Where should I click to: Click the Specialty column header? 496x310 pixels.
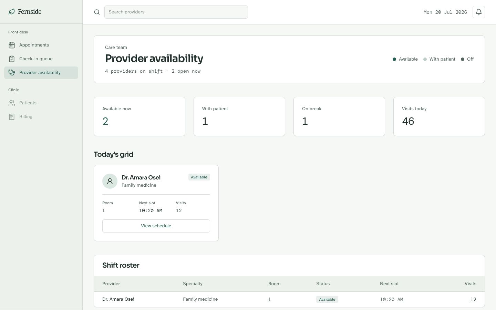(x=193, y=284)
